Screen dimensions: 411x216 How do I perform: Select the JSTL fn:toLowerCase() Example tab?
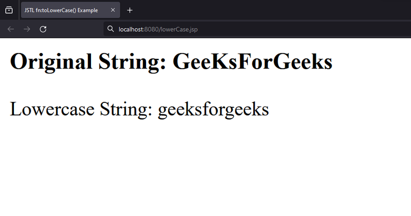point(61,10)
